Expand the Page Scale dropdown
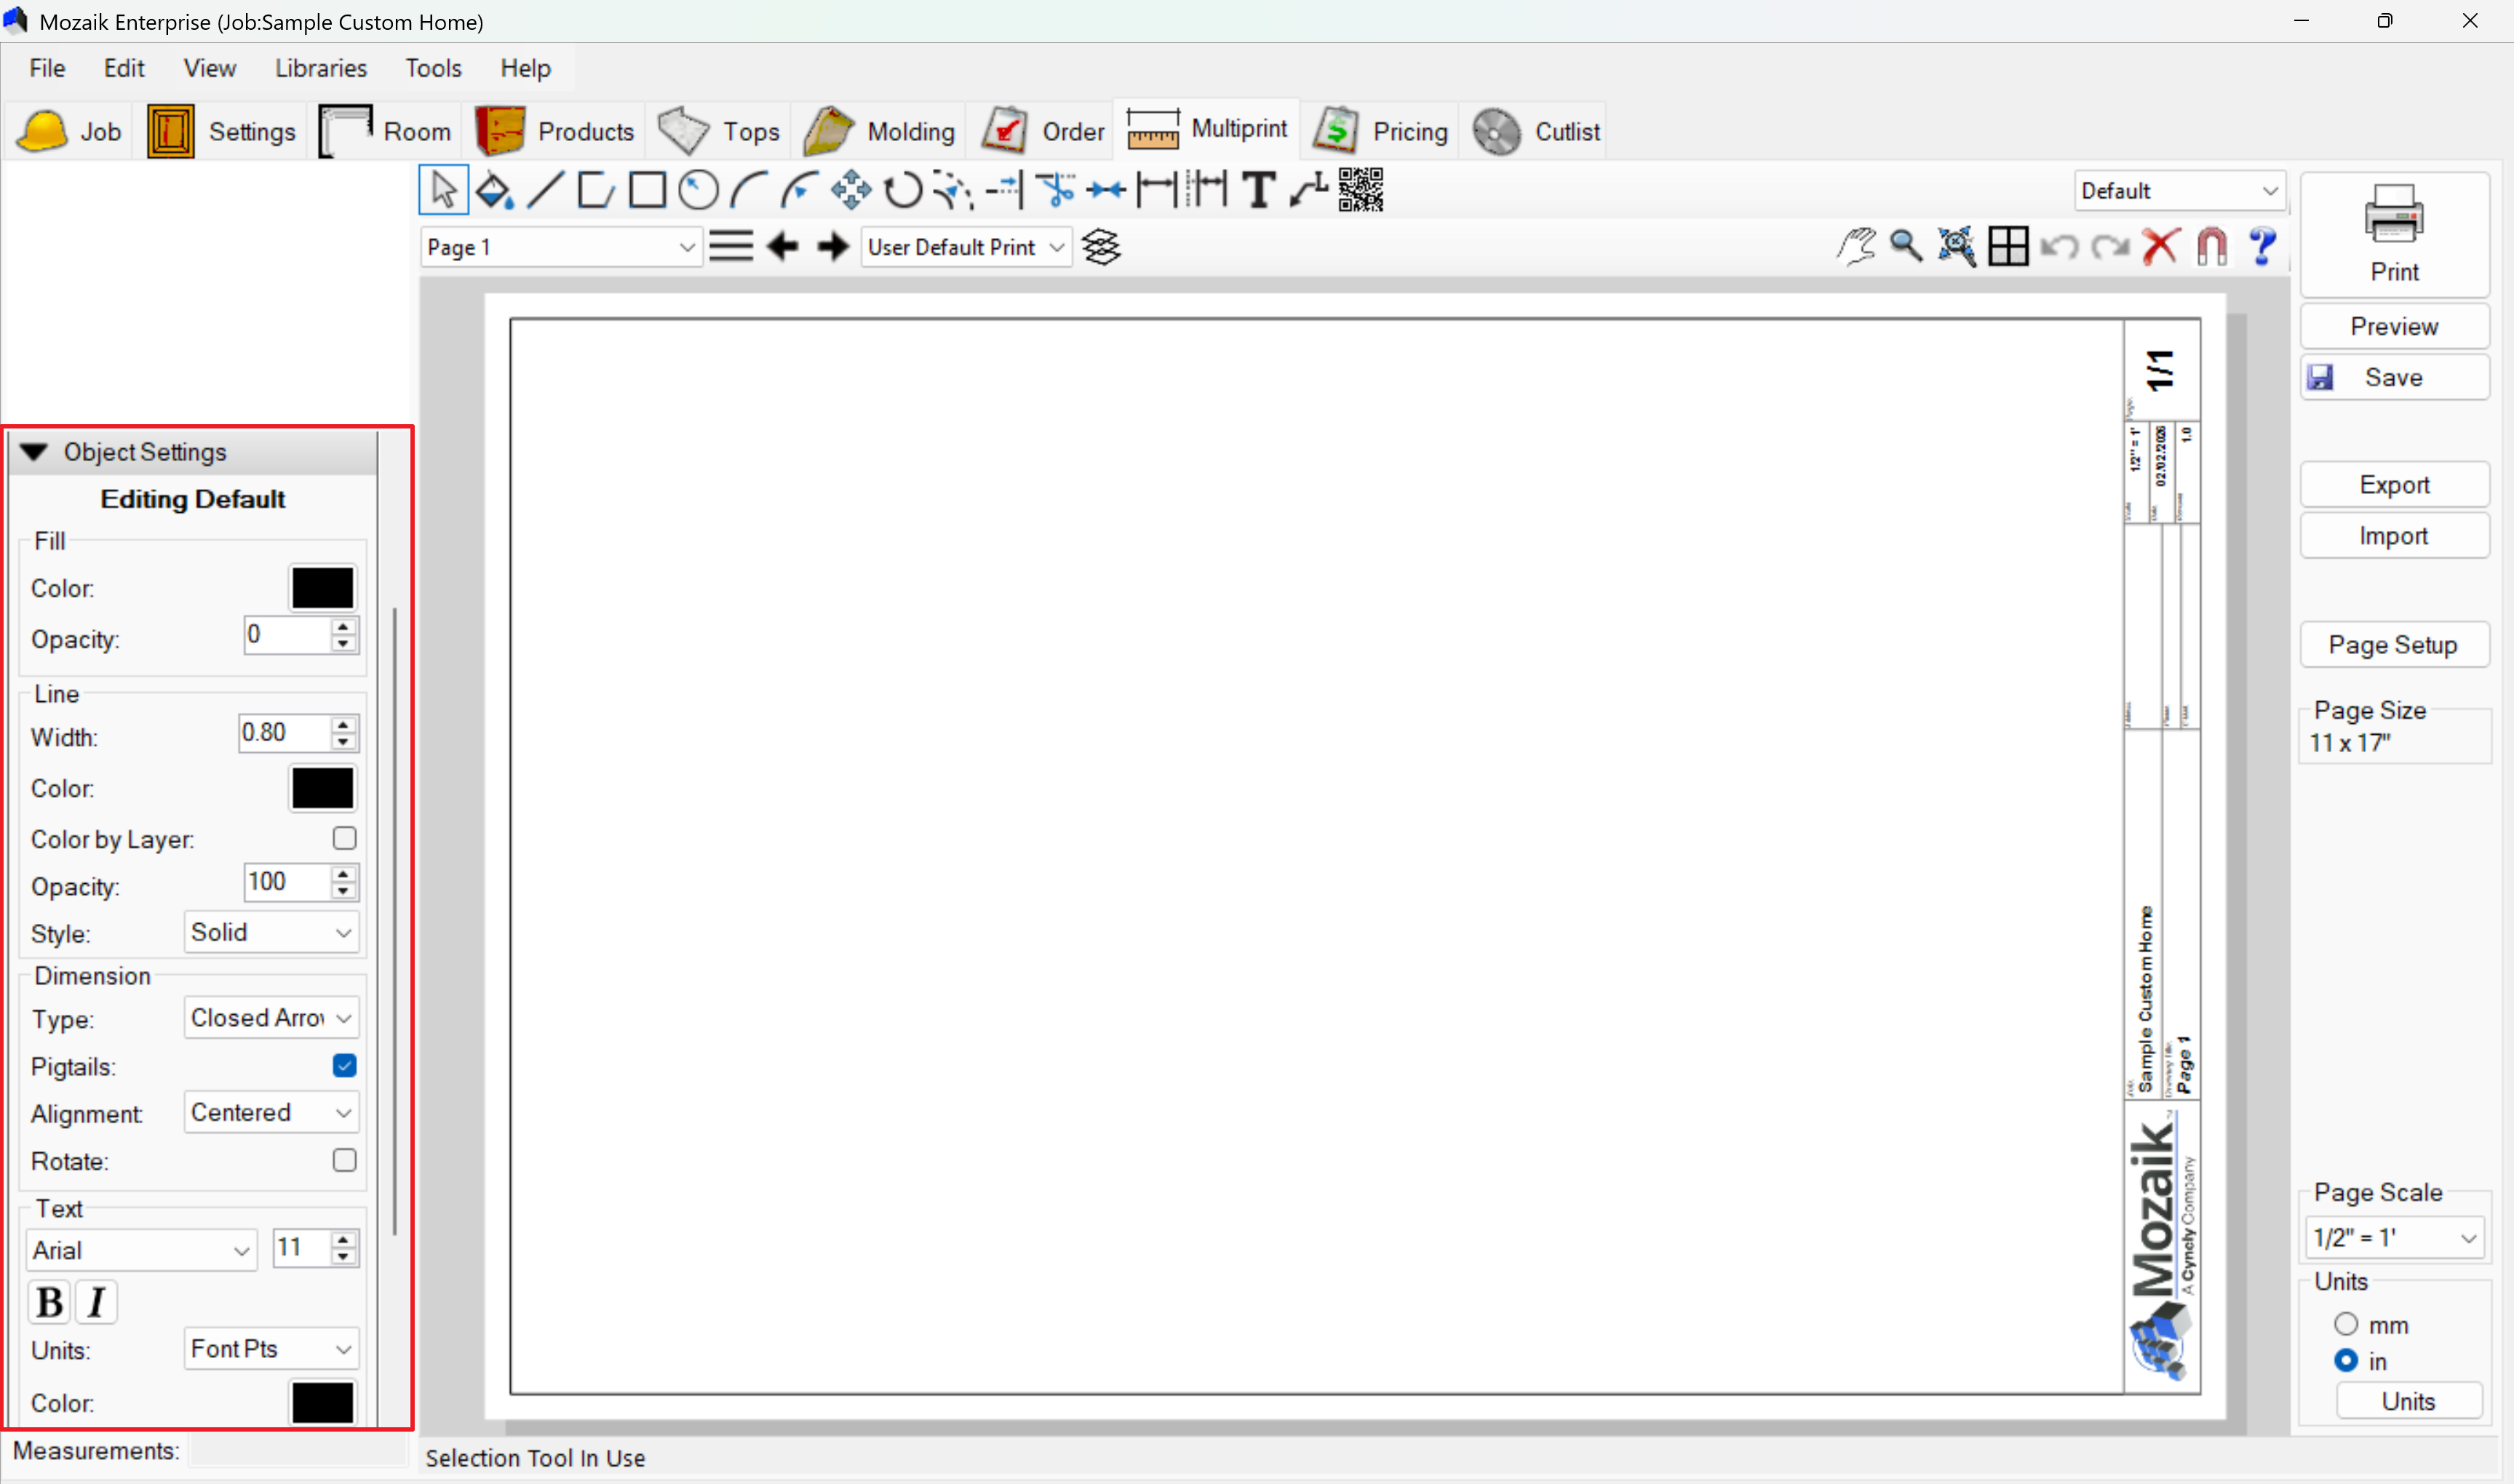Image resolution: width=2514 pixels, height=1484 pixels. point(2394,1238)
